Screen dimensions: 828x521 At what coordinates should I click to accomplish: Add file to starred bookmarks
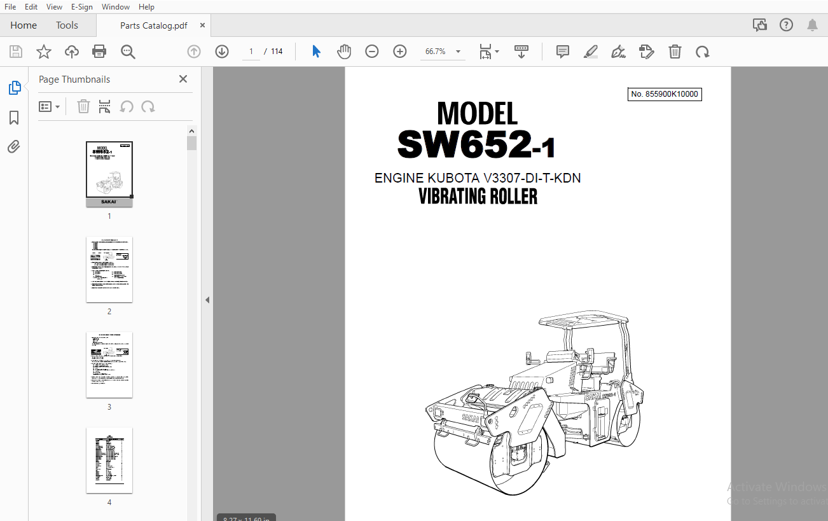click(x=44, y=52)
